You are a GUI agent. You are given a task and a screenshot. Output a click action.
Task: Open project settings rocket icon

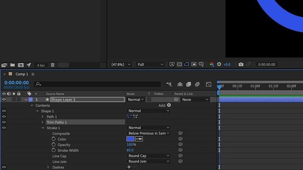(x=29, y=65)
